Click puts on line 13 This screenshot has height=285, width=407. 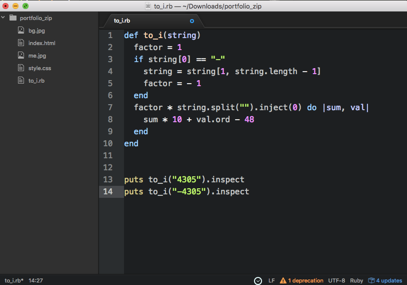point(133,180)
